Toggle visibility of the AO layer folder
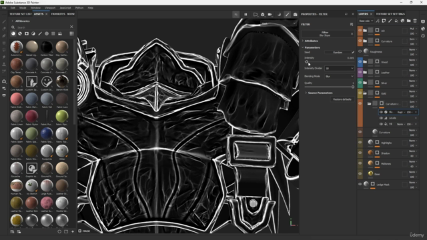 360,31
